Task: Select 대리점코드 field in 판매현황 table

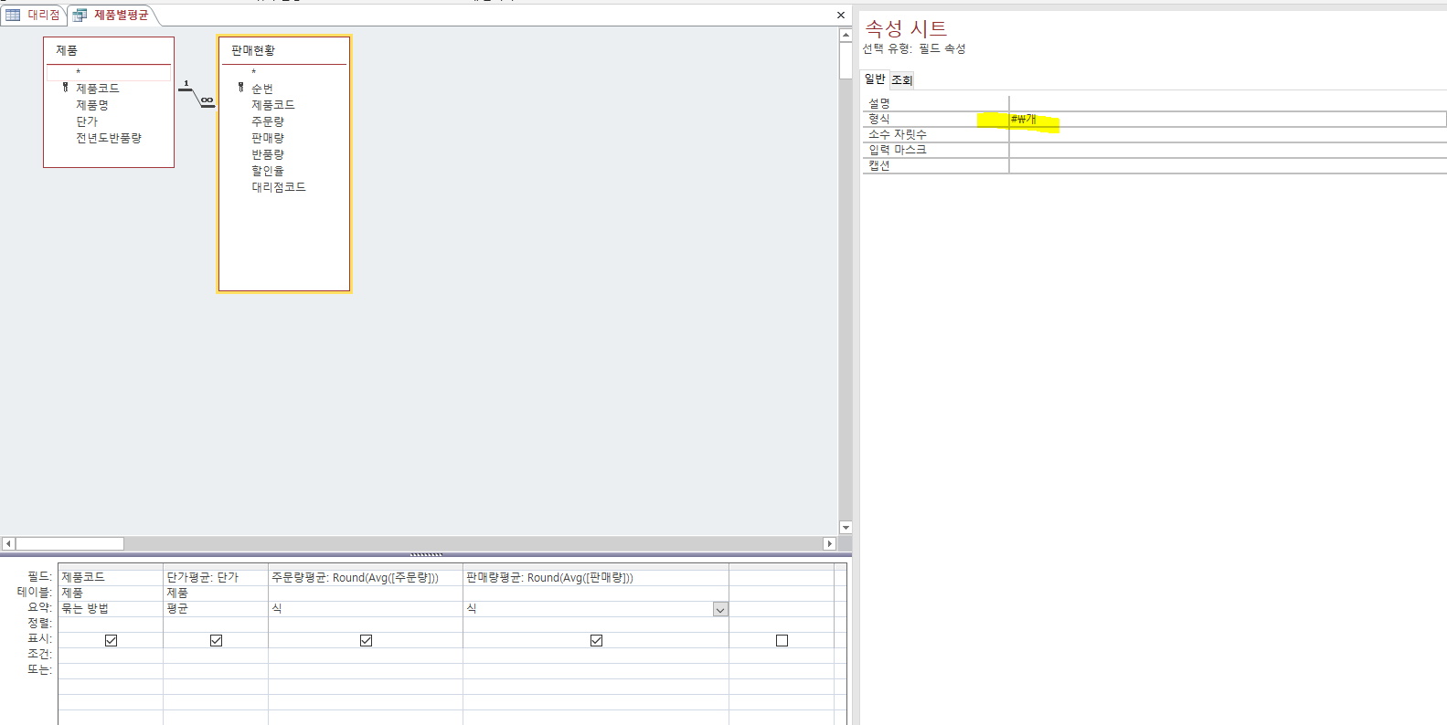Action: (278, 187)
